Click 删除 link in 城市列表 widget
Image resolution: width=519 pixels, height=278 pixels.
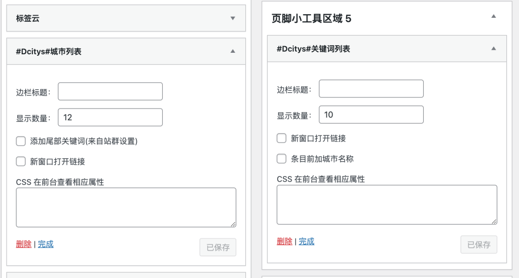click(24, 244)
